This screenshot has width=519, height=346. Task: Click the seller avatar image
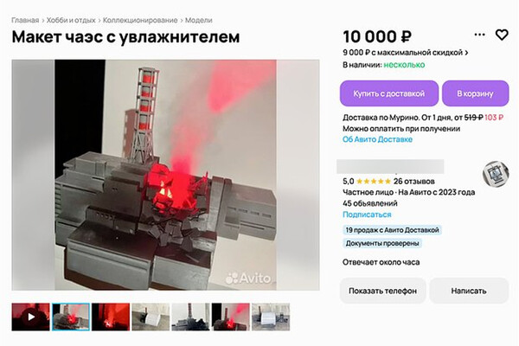point(495,174)
